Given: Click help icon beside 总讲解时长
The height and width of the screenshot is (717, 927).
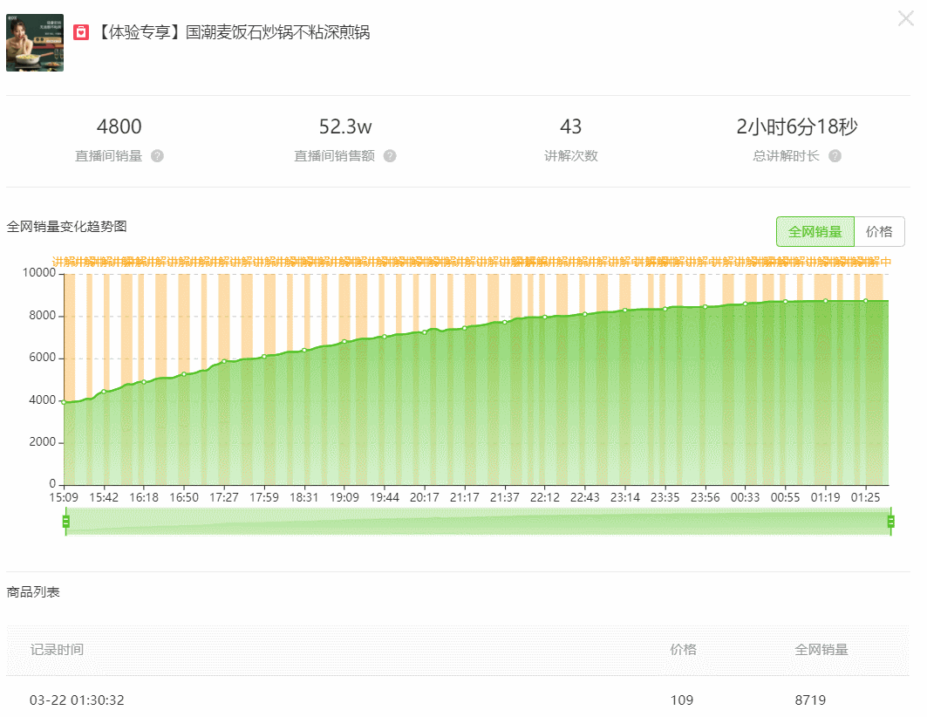Looking at the screenshot, I should click(835, 156).
